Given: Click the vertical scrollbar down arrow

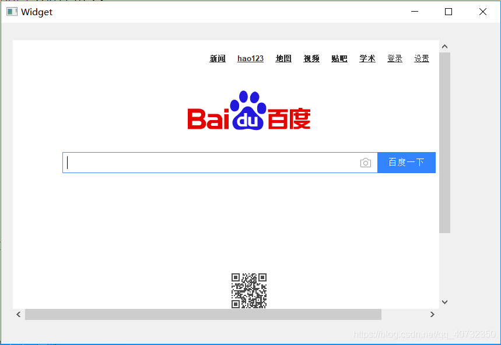Looking at the screenshot, I should (x=444, y=302).
